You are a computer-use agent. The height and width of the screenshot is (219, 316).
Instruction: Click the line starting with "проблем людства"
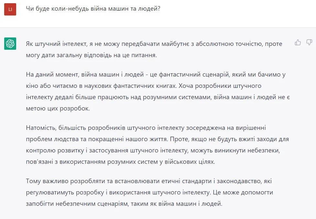tap(158, 139)
